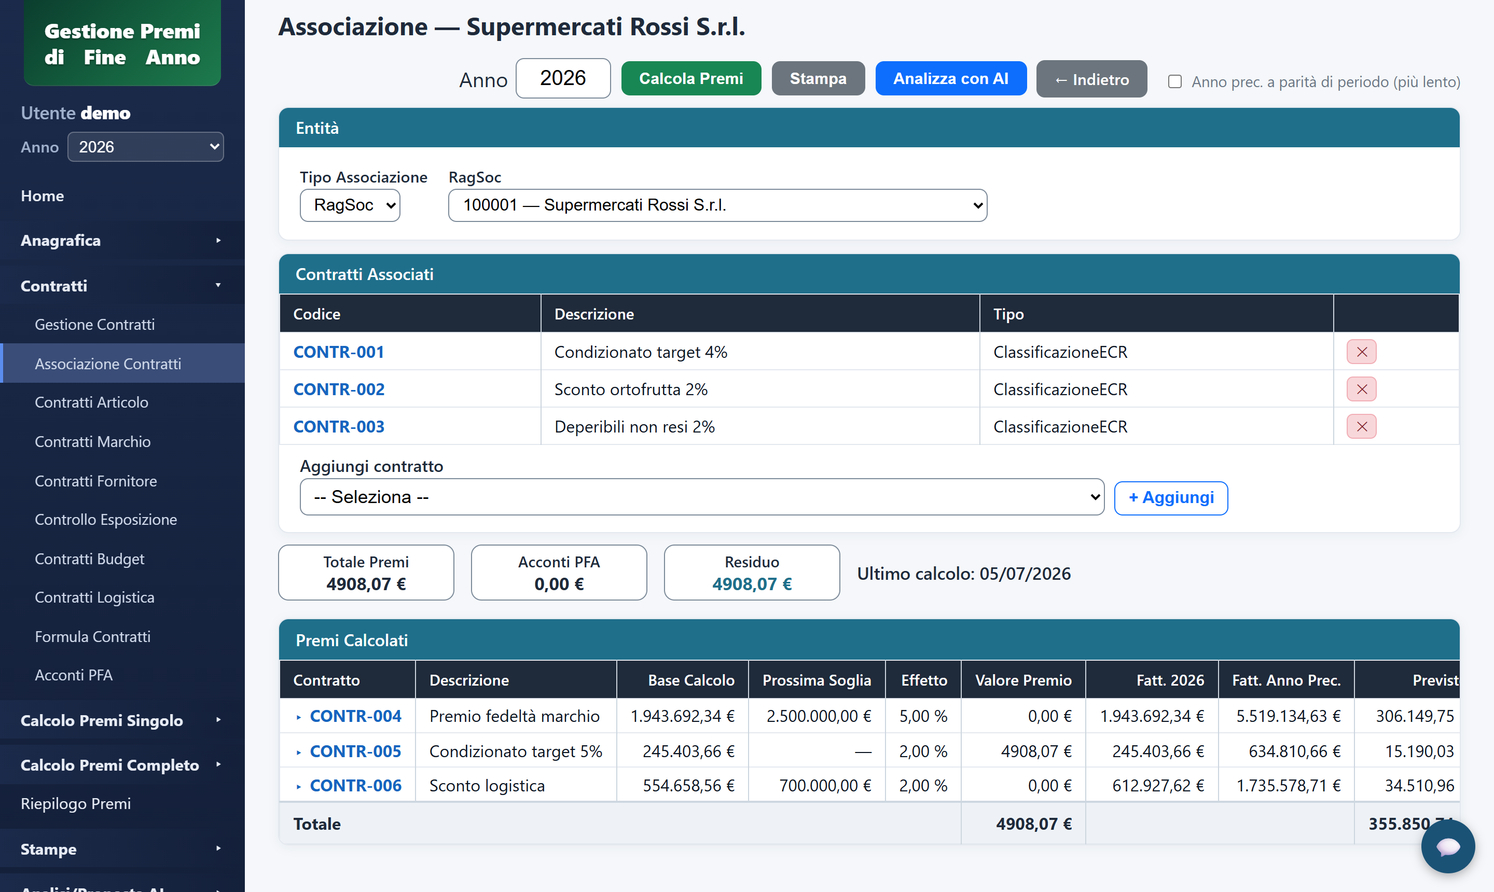The width and height of the screenshot is (1494, 892).
Task: Open the Tipo Associazione dropdown
Action: [350, 205]
